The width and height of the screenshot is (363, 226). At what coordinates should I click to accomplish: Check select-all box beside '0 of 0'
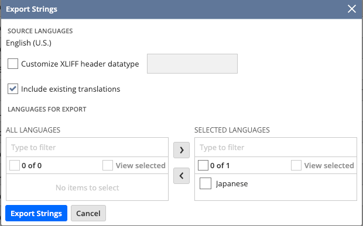click(x=15, y=165)
